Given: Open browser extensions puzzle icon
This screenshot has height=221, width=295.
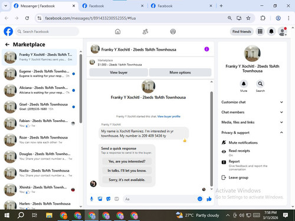Looking at the screenshot, I should (x=263, y=18).
